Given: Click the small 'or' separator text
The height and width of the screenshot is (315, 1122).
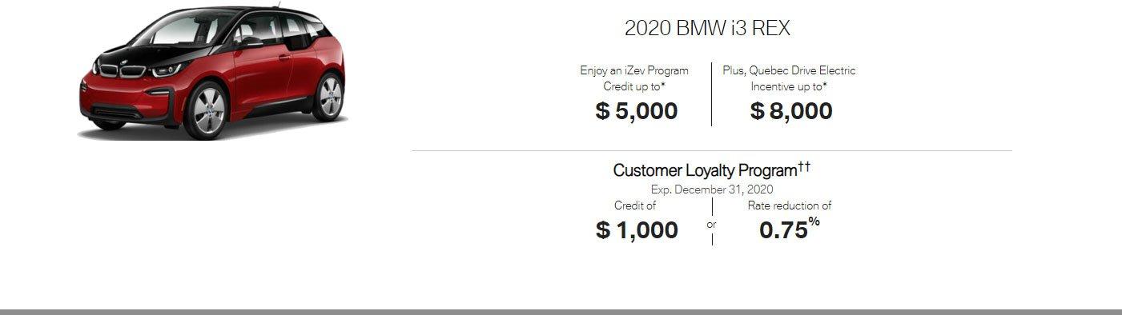Looking at the screenshot, I should tap(711, 225).
